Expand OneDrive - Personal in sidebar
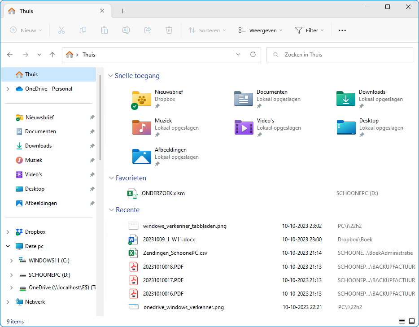419x327 pixels. click(8, 89)
